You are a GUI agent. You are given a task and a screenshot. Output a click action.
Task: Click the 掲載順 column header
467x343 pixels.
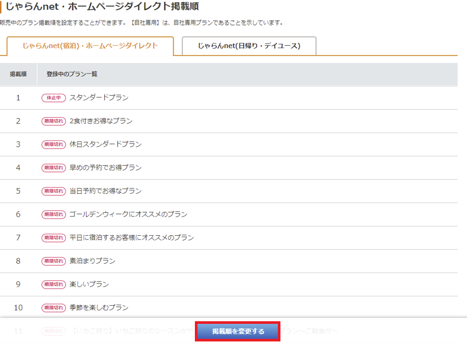coord(18,74)
